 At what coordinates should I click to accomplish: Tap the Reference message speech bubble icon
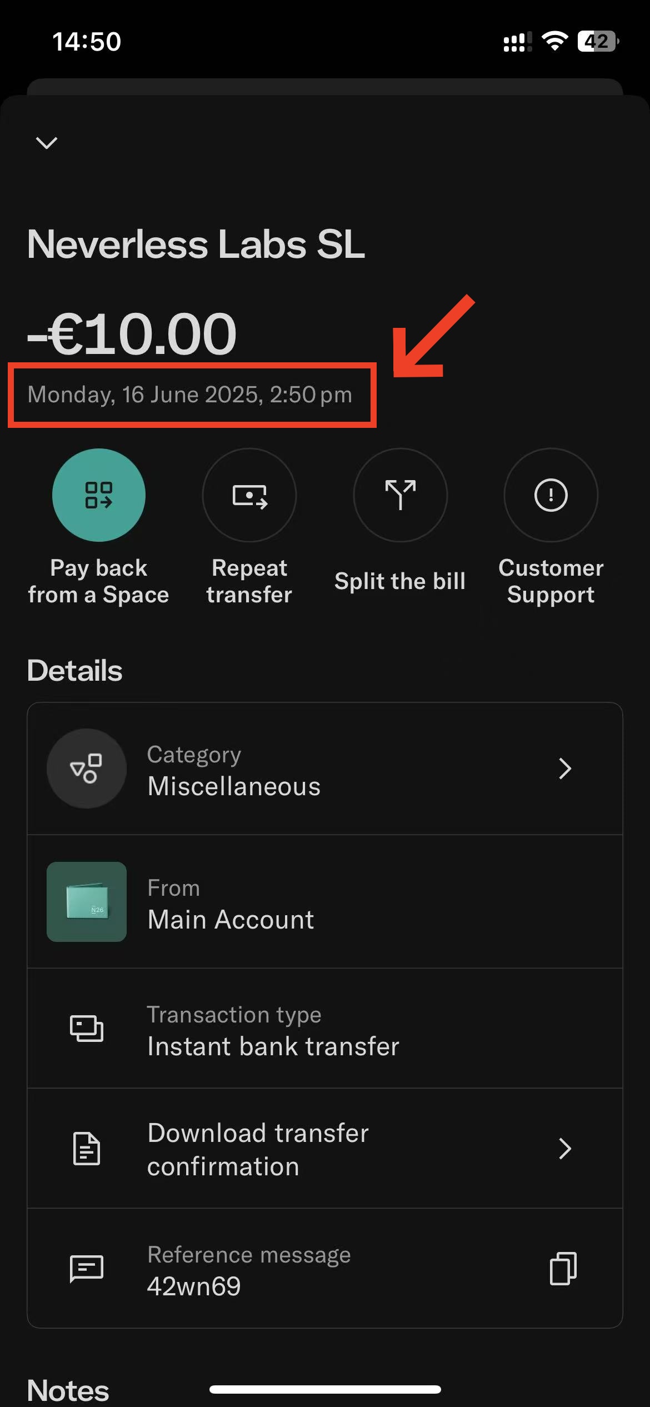point(86,1269)
